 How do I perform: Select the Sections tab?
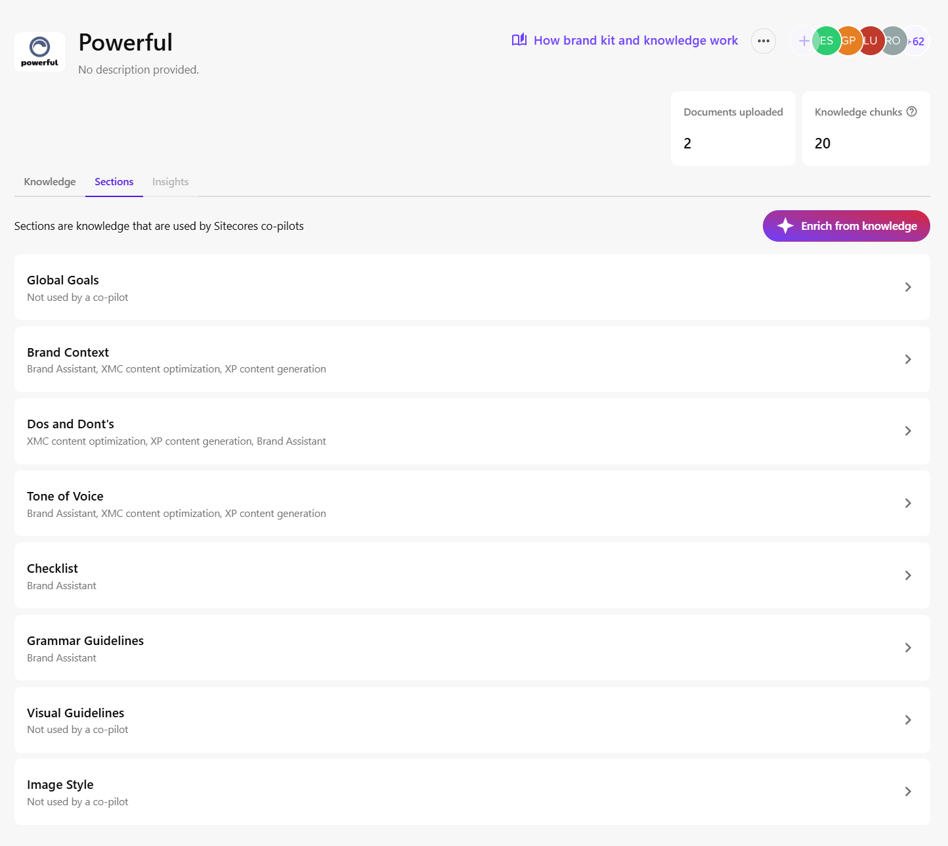114,182
